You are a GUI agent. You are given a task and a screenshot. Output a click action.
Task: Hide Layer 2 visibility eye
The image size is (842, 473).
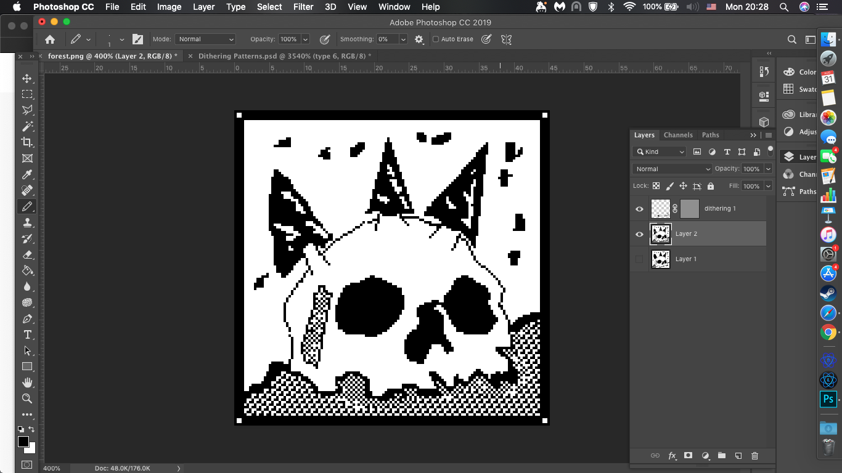[x=639, y=234]
